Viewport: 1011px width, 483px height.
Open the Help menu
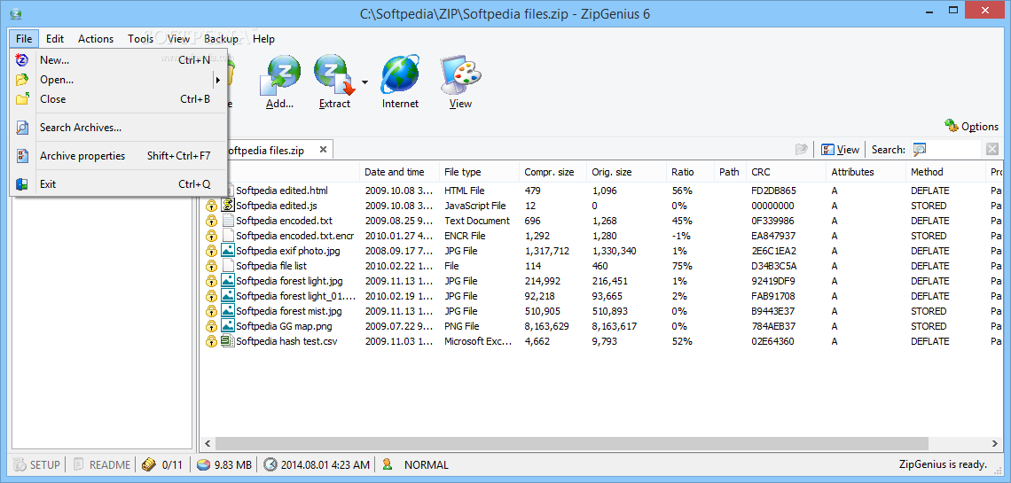pos(263,39)
